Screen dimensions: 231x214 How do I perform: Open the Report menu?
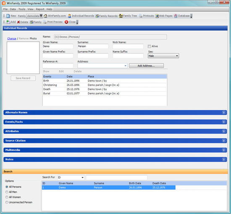[x=40, y=9]
